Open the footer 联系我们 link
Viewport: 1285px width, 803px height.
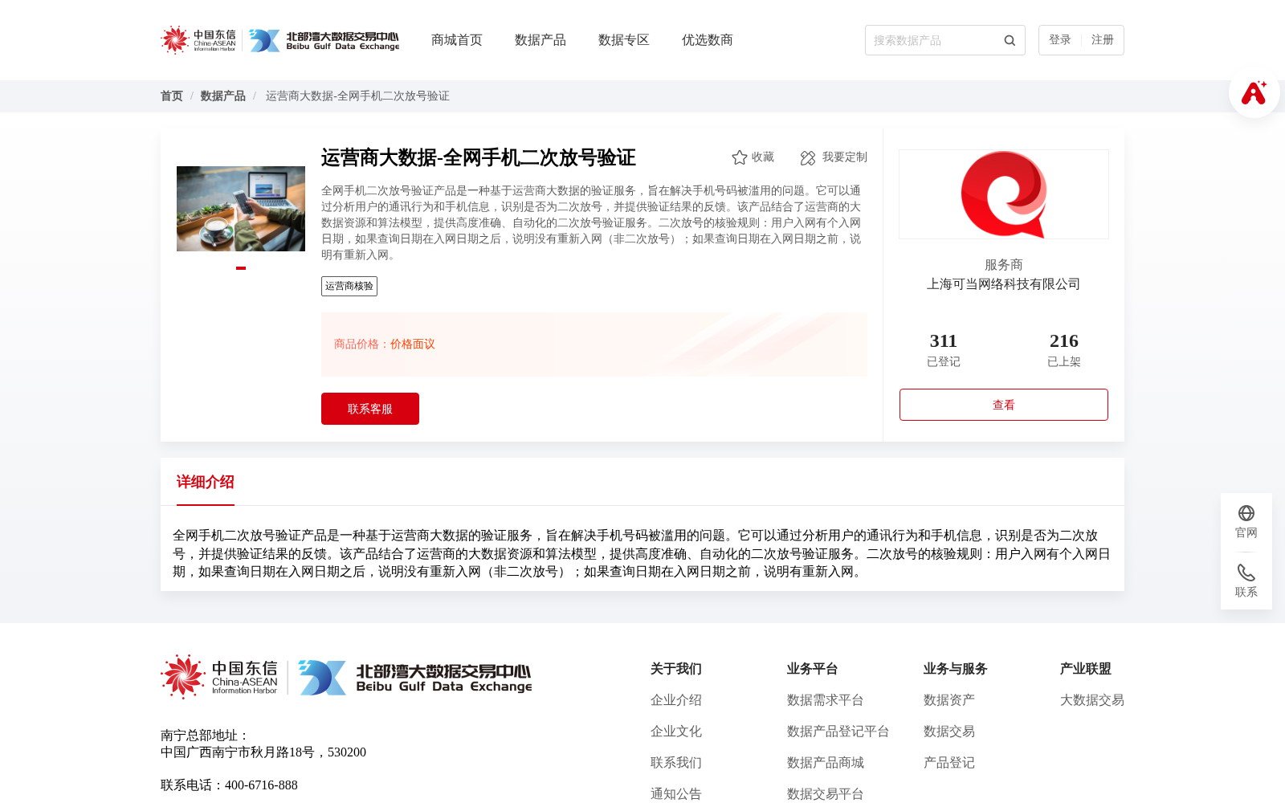click(x=676, y=763)
